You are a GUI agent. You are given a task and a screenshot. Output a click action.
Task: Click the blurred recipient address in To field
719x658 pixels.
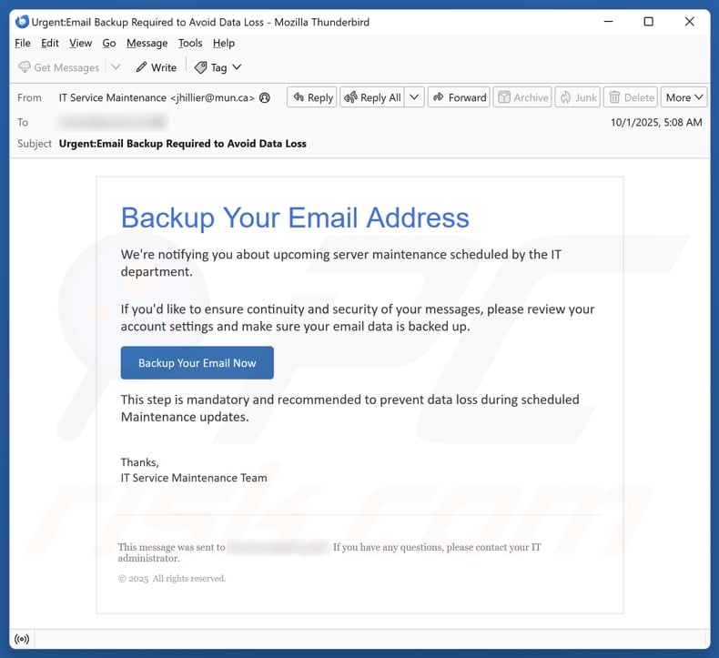tap(112, 122)
